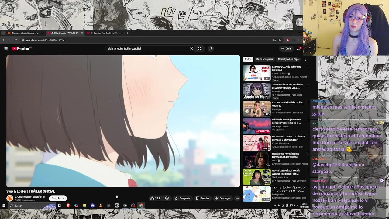This screenshot has height=219, width=389.
Task: Run search with the magnifier button
Action: pos(199,49)
